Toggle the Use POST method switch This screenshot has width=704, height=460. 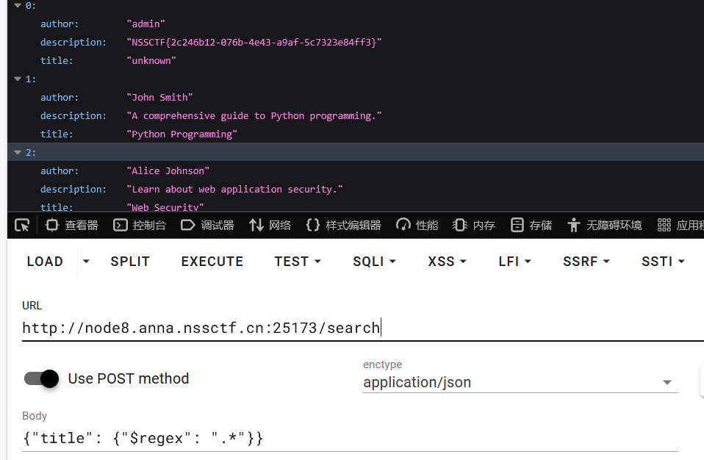click(41, 378)
